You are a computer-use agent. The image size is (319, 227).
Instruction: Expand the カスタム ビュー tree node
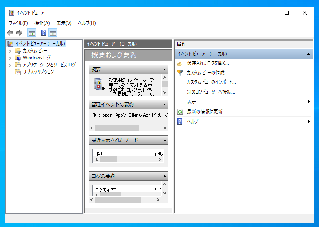pyautogui.click(x=10, y=51)
